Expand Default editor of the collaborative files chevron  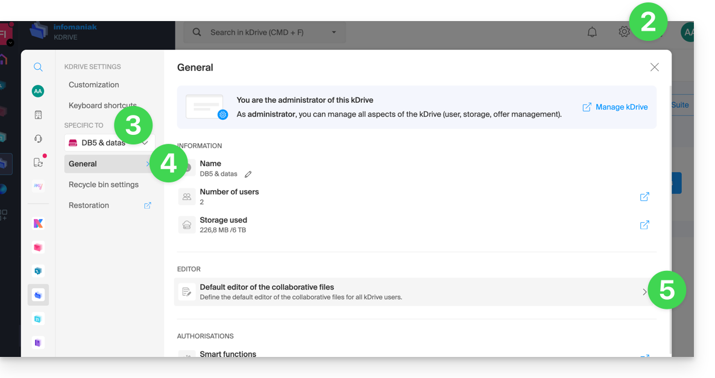(x=644, y=292)
